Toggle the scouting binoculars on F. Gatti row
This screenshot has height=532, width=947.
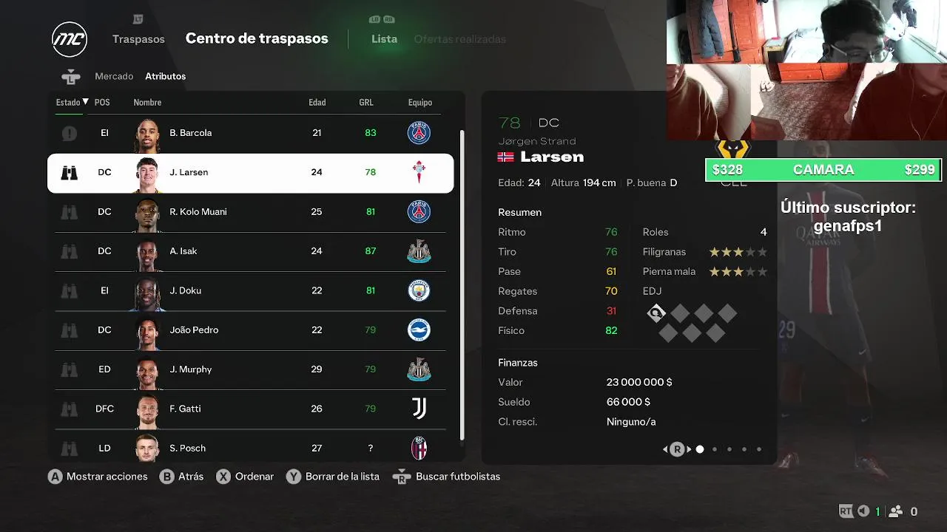click(x=69, y=409)
